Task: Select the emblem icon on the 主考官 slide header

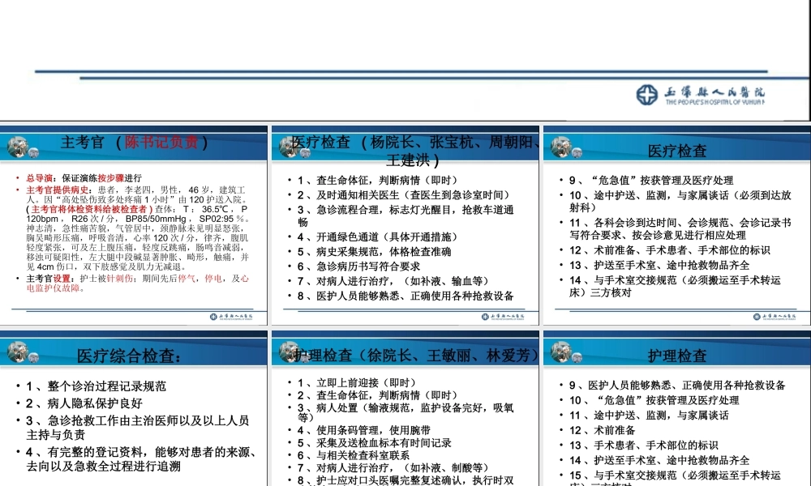Action: pyautogui.click(x=18, y=144)
